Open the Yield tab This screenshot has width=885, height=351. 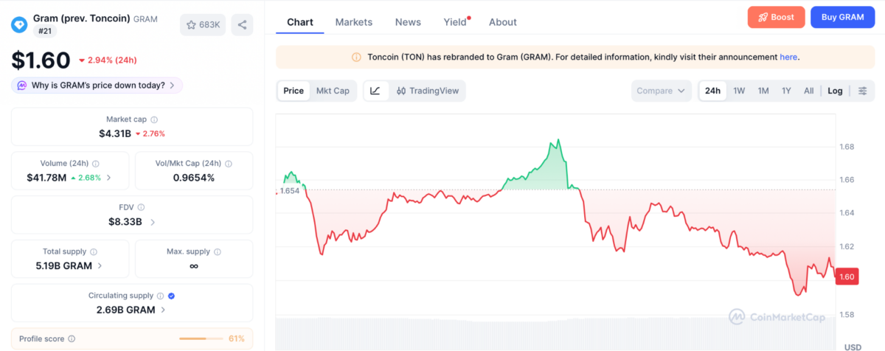456,22
